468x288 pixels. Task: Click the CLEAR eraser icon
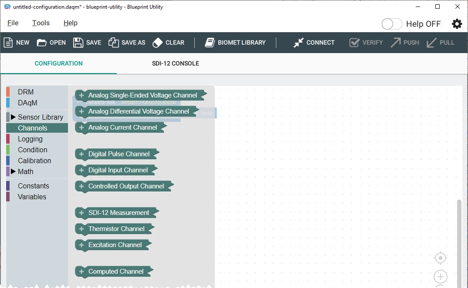click(x=157, y=43)
